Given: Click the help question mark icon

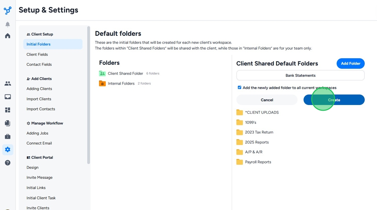Looking at the screenshot, I should [7, 163].
